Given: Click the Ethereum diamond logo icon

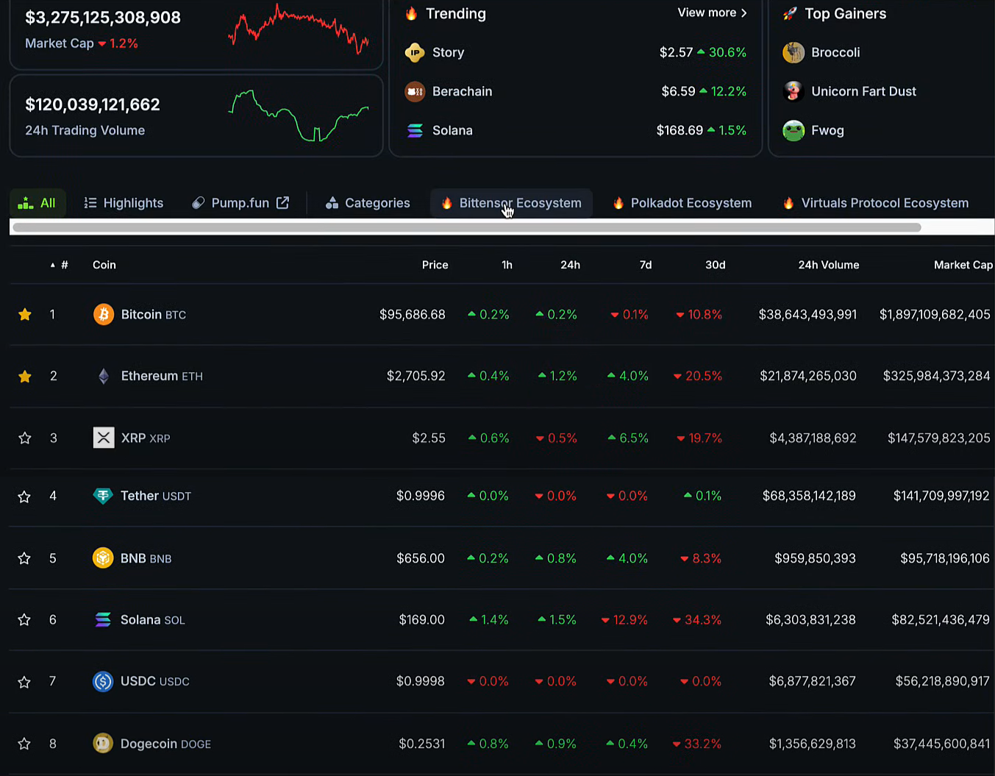Looking at the screenshot, I should point(104,377).
